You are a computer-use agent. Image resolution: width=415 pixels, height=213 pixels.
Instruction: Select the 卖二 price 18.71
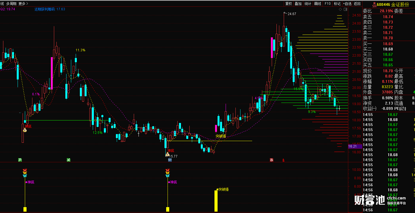(388, 33)
